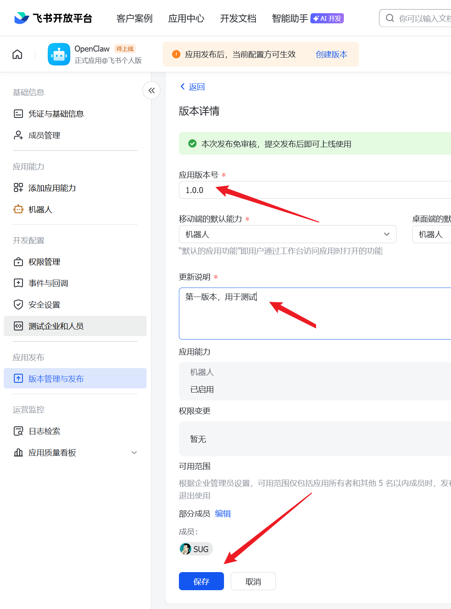
Task: Open 事件与回调 settings
Action: 48,283
